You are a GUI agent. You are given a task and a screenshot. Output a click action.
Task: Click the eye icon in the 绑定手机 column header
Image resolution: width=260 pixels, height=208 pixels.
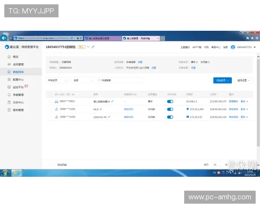coord(136,94)
